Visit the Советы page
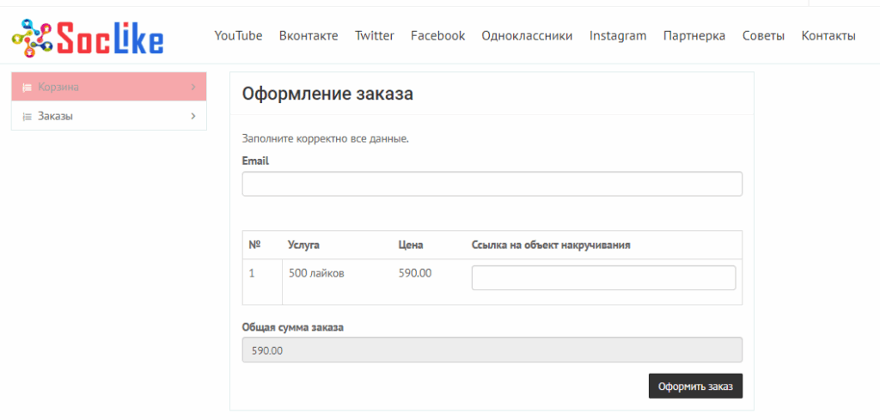The image size is (880, 420). pos(763,35)
